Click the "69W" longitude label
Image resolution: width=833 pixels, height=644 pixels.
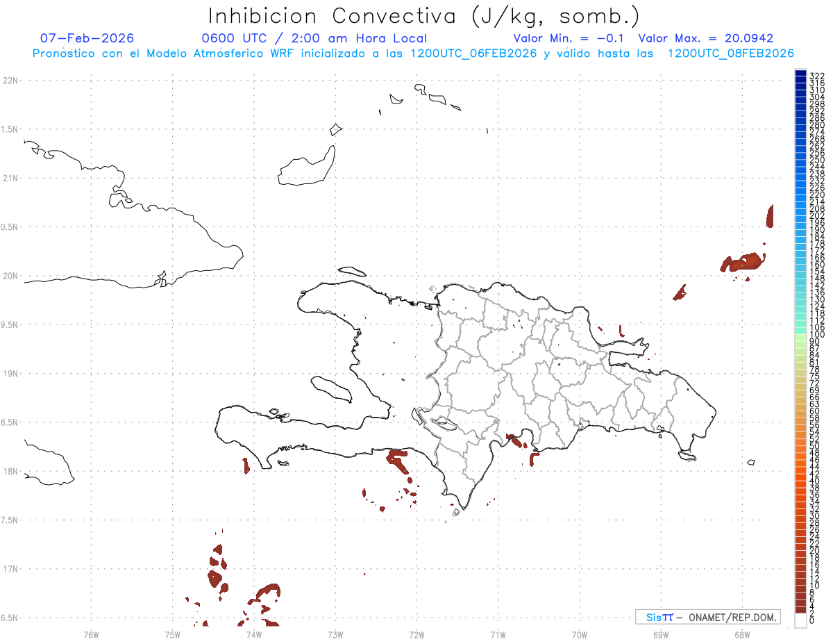660,634
